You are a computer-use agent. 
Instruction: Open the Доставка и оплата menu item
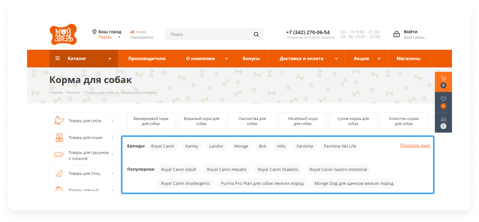click(x=301, y=59)
